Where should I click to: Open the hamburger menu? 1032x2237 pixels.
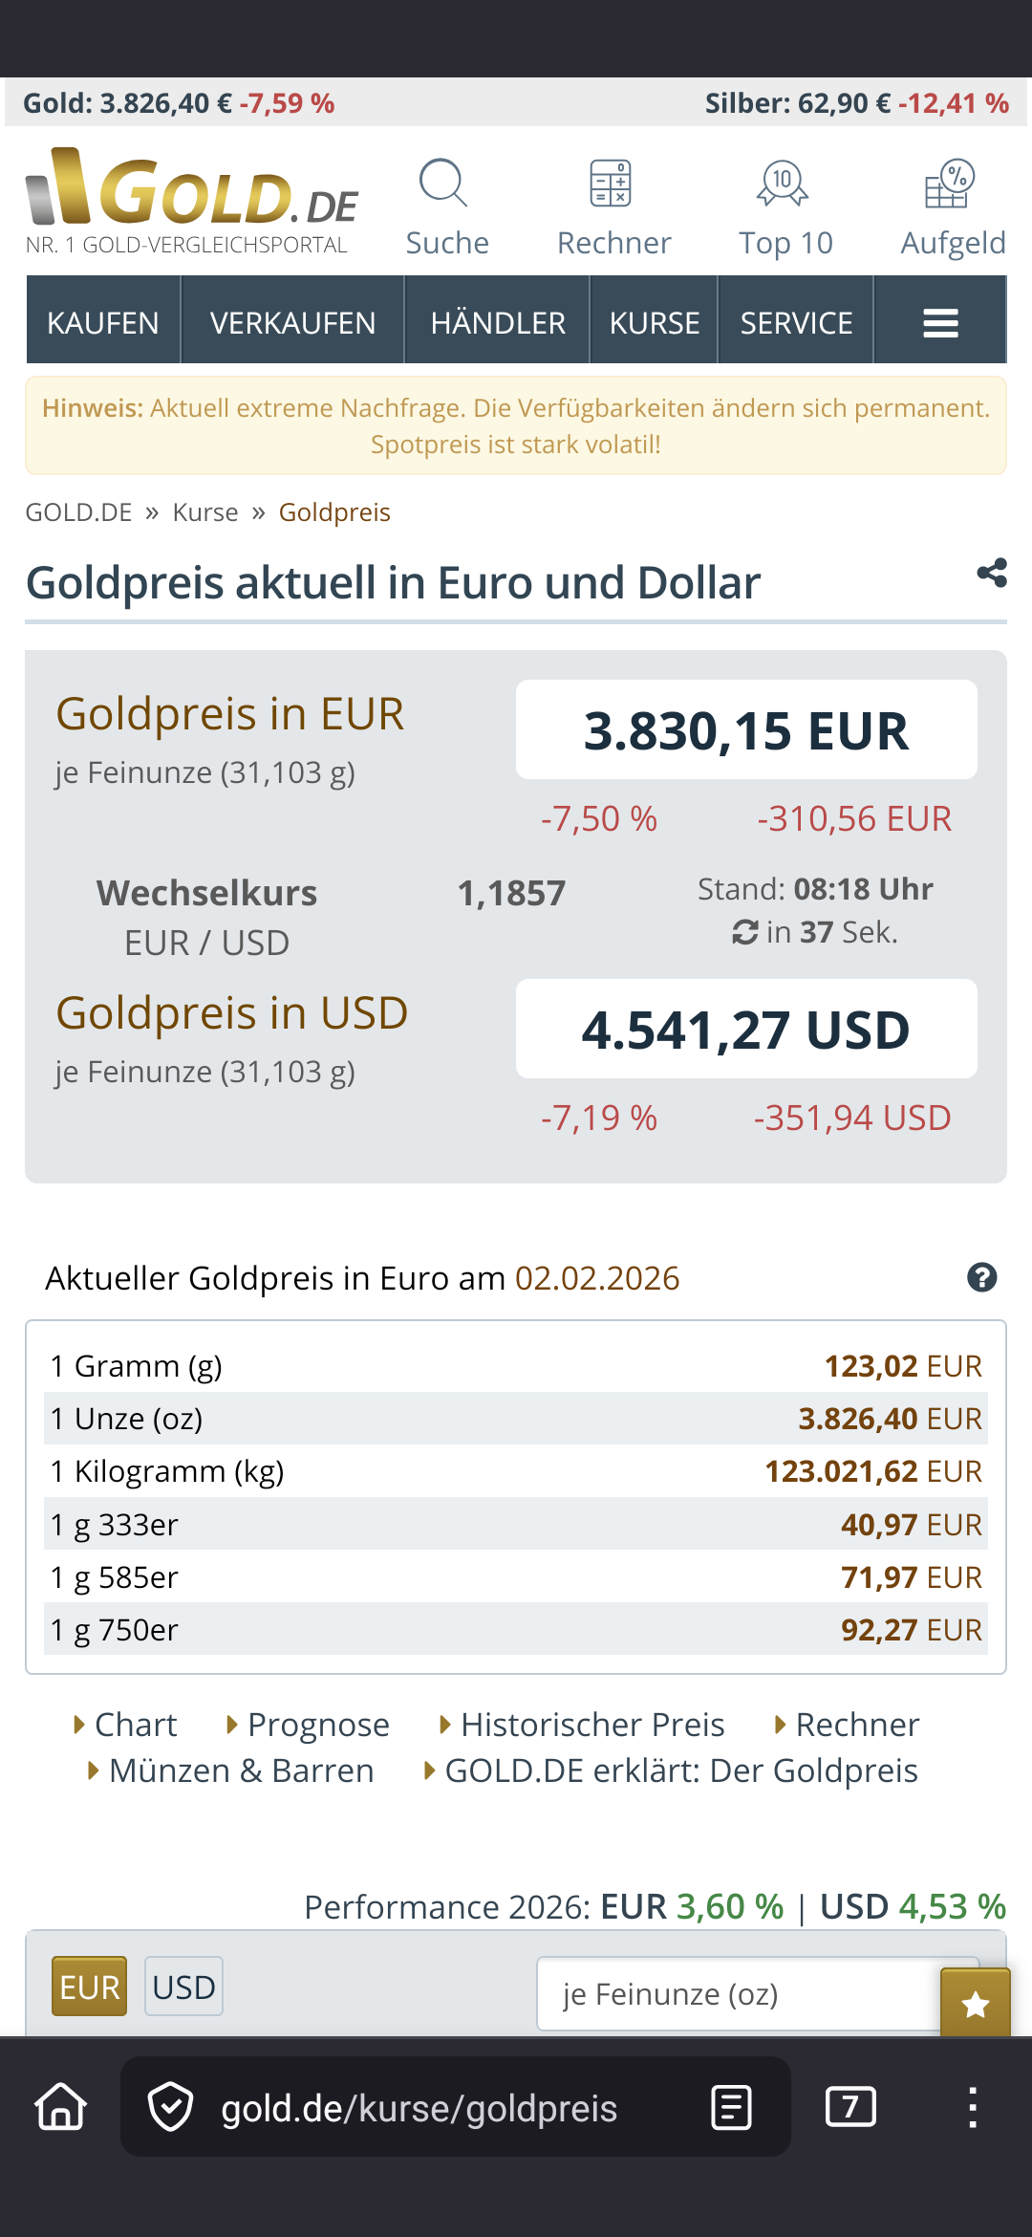(940, 323)
